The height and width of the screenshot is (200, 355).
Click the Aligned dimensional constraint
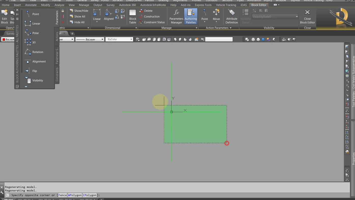(x=109, y=15)
